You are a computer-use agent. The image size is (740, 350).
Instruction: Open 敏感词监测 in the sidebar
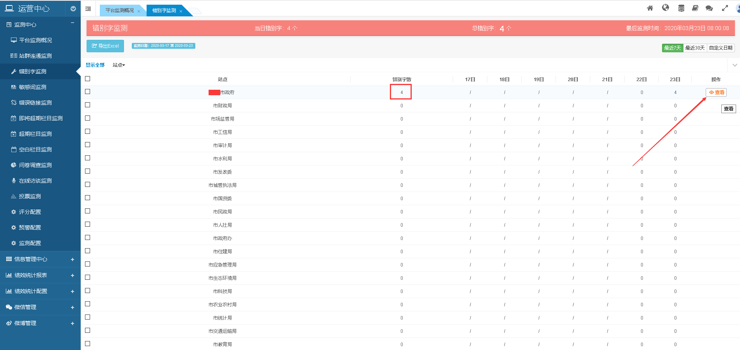(33, 87)
